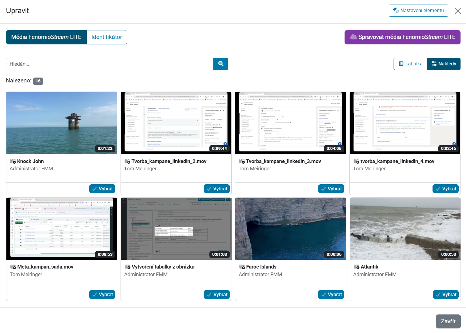
Task: Close the Upravit dialog with the X
Action: (x=458, y=11)
